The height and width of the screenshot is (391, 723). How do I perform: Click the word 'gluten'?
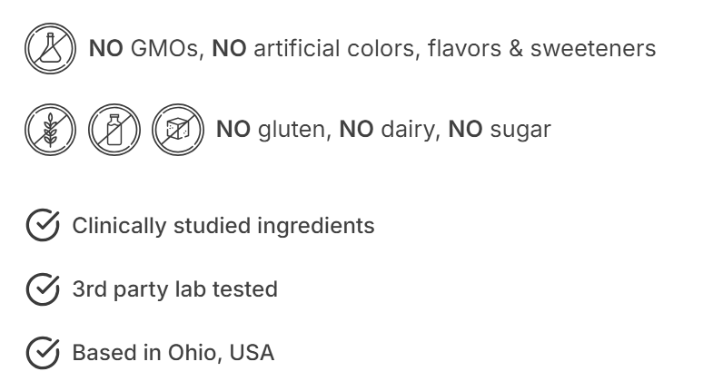click(294, 130)
